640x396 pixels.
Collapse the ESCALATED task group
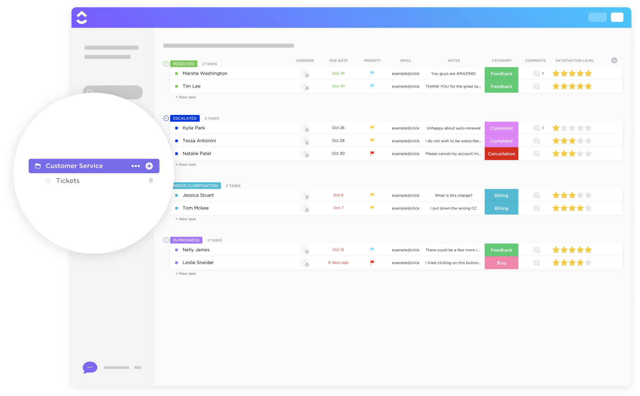point(166,118)
